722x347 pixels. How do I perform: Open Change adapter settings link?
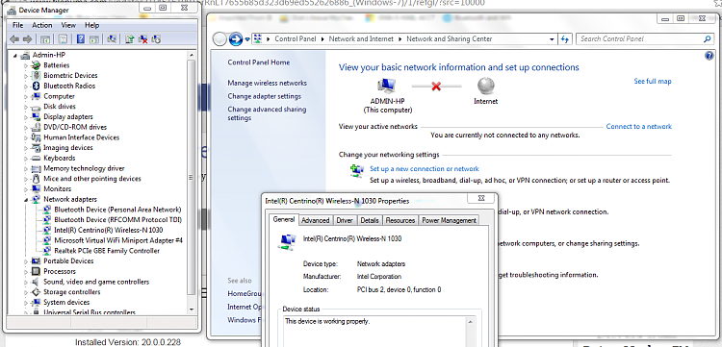pyautogui.click(x=265, y=96)
